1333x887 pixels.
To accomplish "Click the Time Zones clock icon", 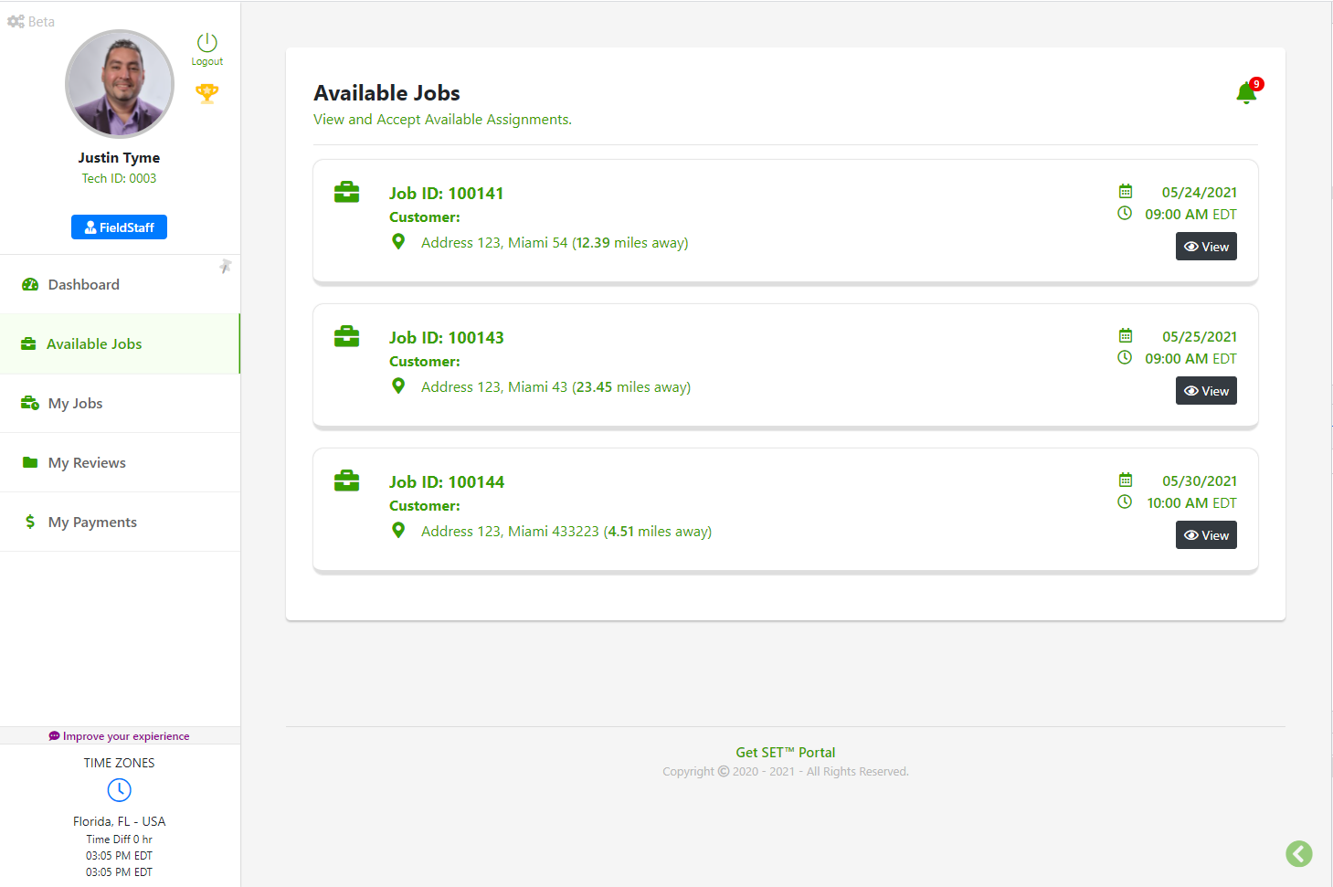I will pyautogui.click(x=119, y=790).
